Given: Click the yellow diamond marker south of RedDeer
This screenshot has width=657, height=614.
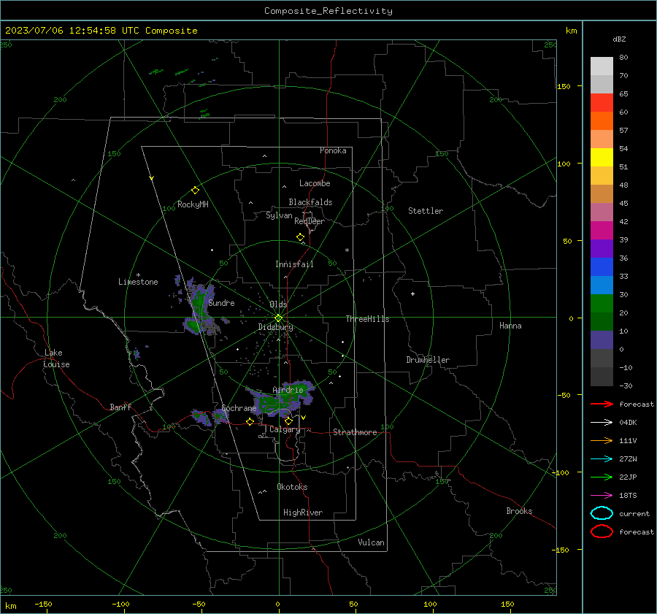Looking at the screenshot, I should 300,237.
